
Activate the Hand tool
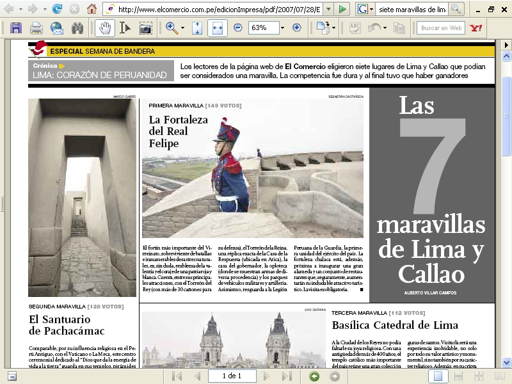click(x=105, y=28)
